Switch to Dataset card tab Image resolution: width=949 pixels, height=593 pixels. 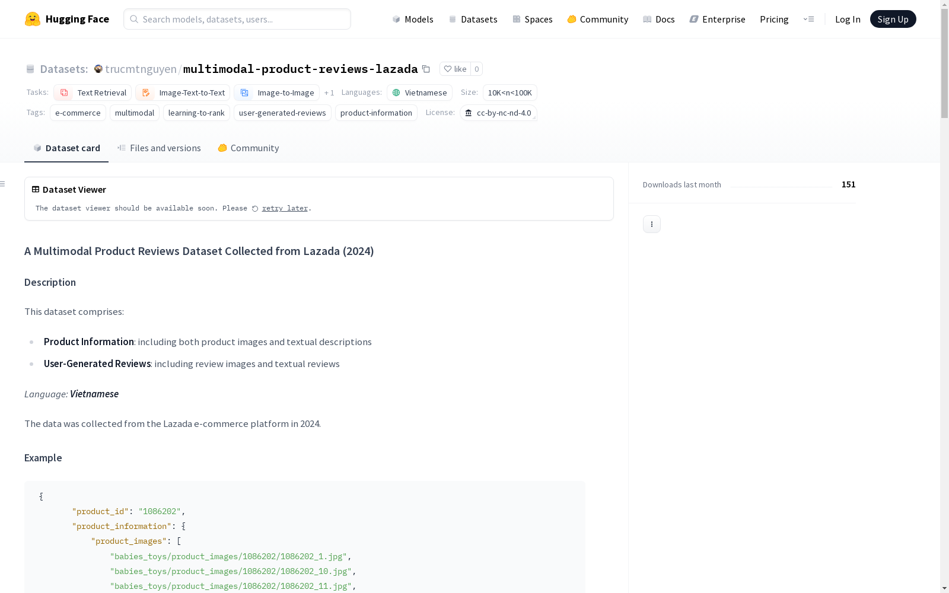pos(66,148)
